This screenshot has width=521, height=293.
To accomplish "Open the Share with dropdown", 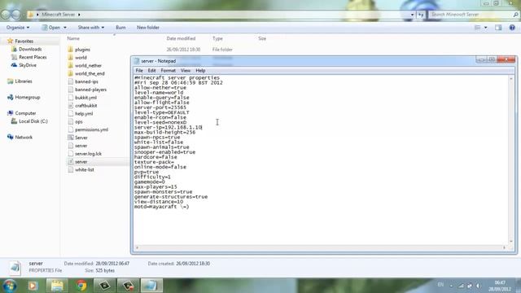I will (x=91, y=28).
